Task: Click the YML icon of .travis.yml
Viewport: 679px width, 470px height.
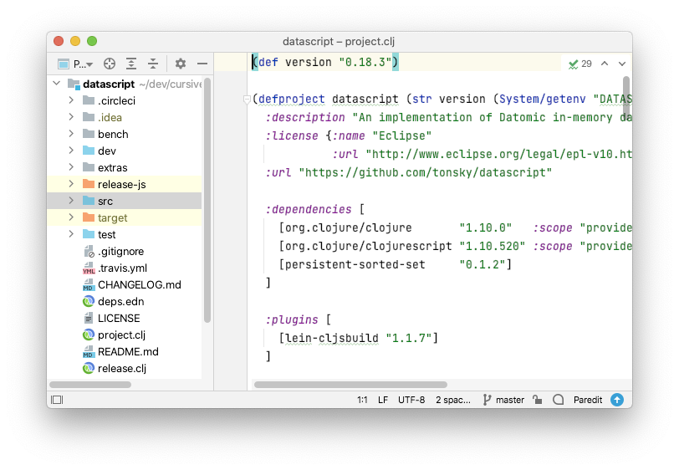Action: point(89,268)
